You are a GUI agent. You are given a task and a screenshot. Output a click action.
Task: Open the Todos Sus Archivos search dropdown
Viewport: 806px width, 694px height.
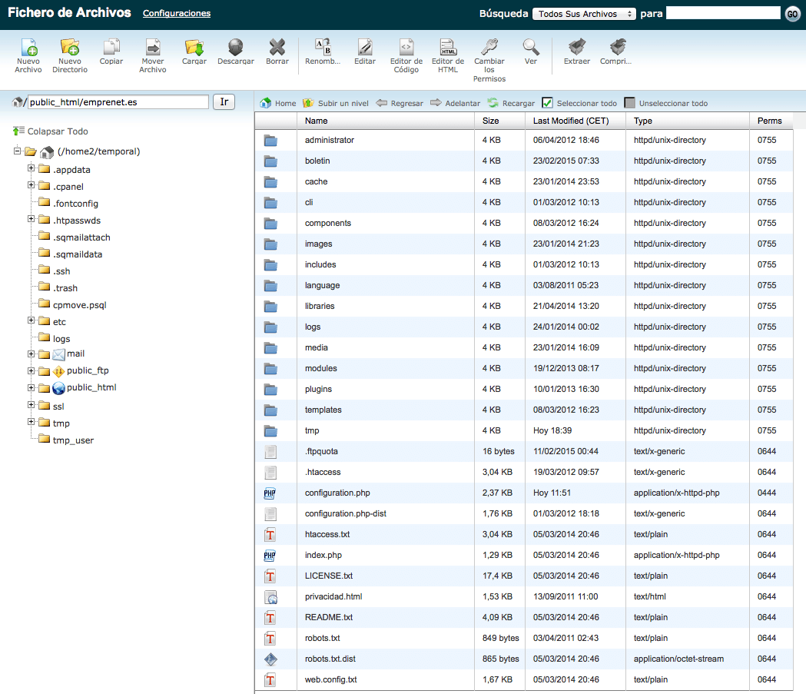tap(585, 14)
